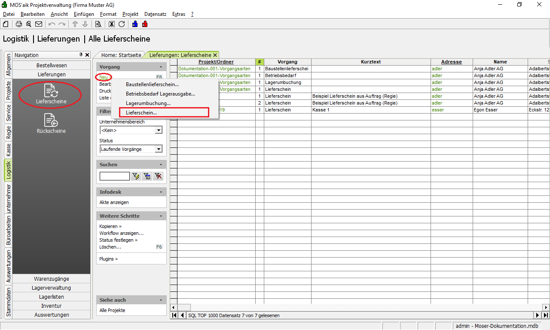Click the refresh arrow toolbar icon
The image size is (550, 330).
122,24
